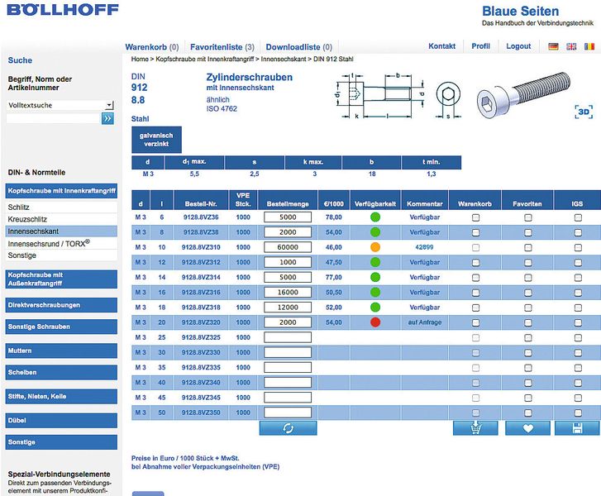
Task: Switch language with the British flag
Action: (x=571, y=46)
